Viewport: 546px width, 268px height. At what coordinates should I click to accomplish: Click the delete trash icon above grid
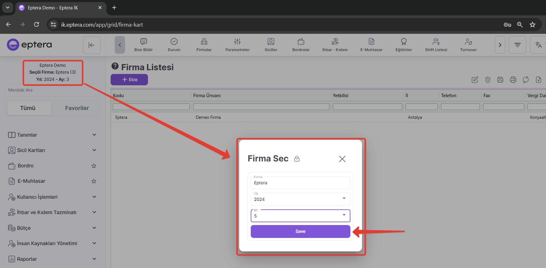click(488, 80)
